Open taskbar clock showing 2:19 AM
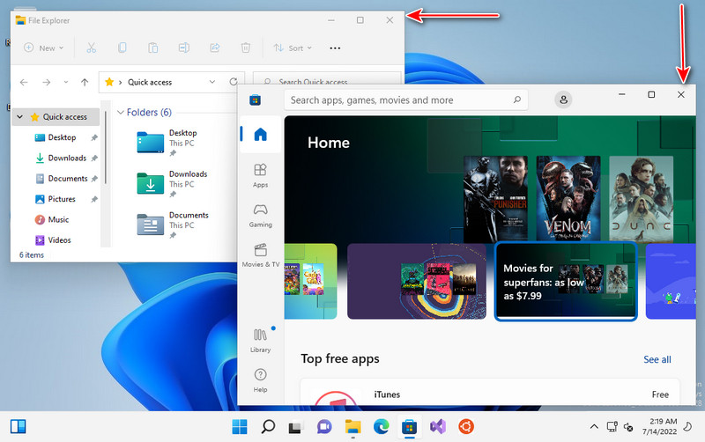Screen dimensions: 705x442 (659, 426)
